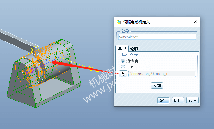Click the ServoMotor1 name input field
The height and width of the screenshot is (129, 214).
pos(157,37)
